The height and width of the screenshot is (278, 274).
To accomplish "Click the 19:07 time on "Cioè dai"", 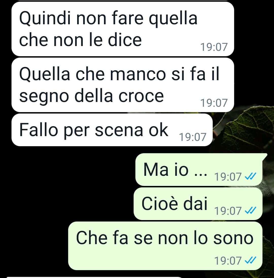I will coord(228,211).
